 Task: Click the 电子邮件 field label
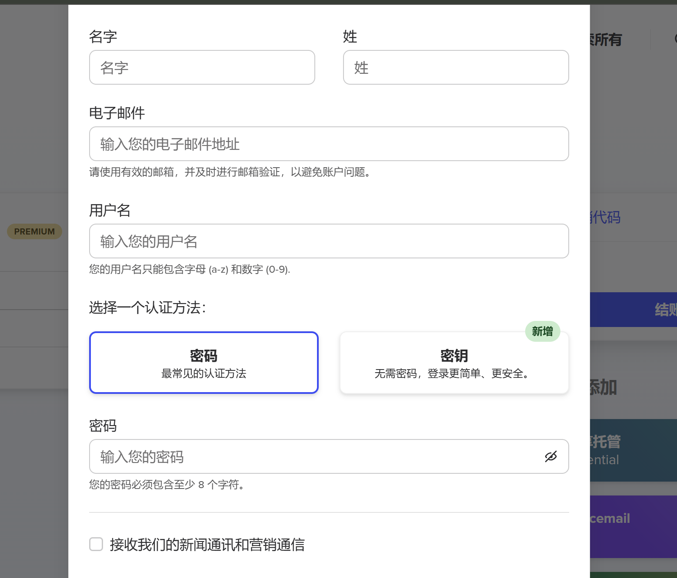coord(117,113)
